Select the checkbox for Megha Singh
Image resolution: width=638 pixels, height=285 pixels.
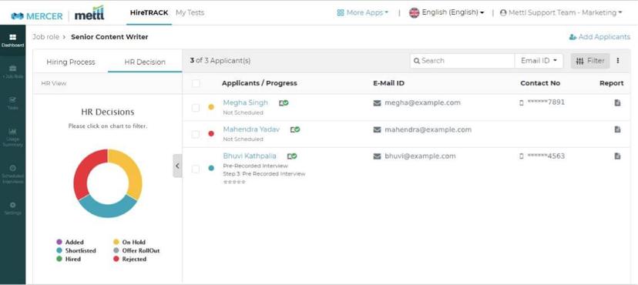(x=196, y=107)
